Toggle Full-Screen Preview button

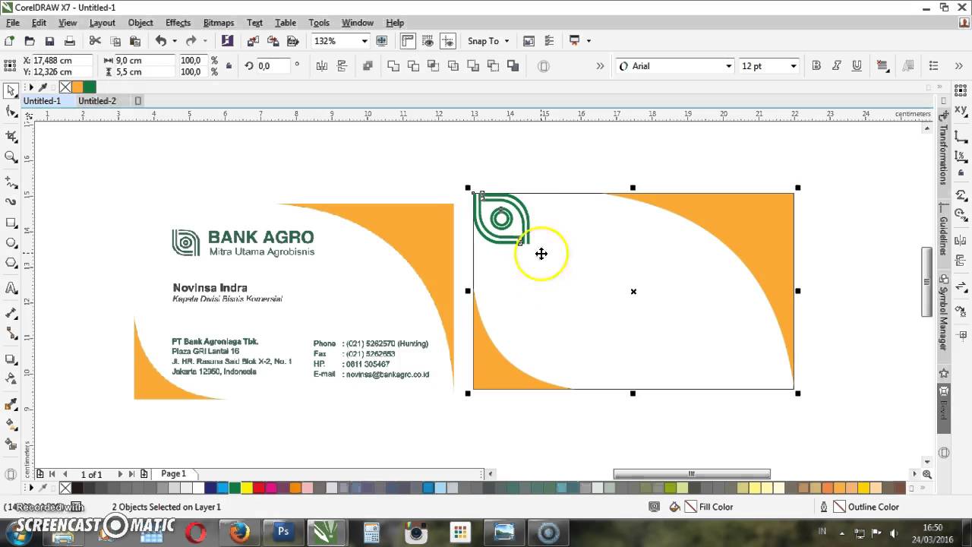coord(382,41)
